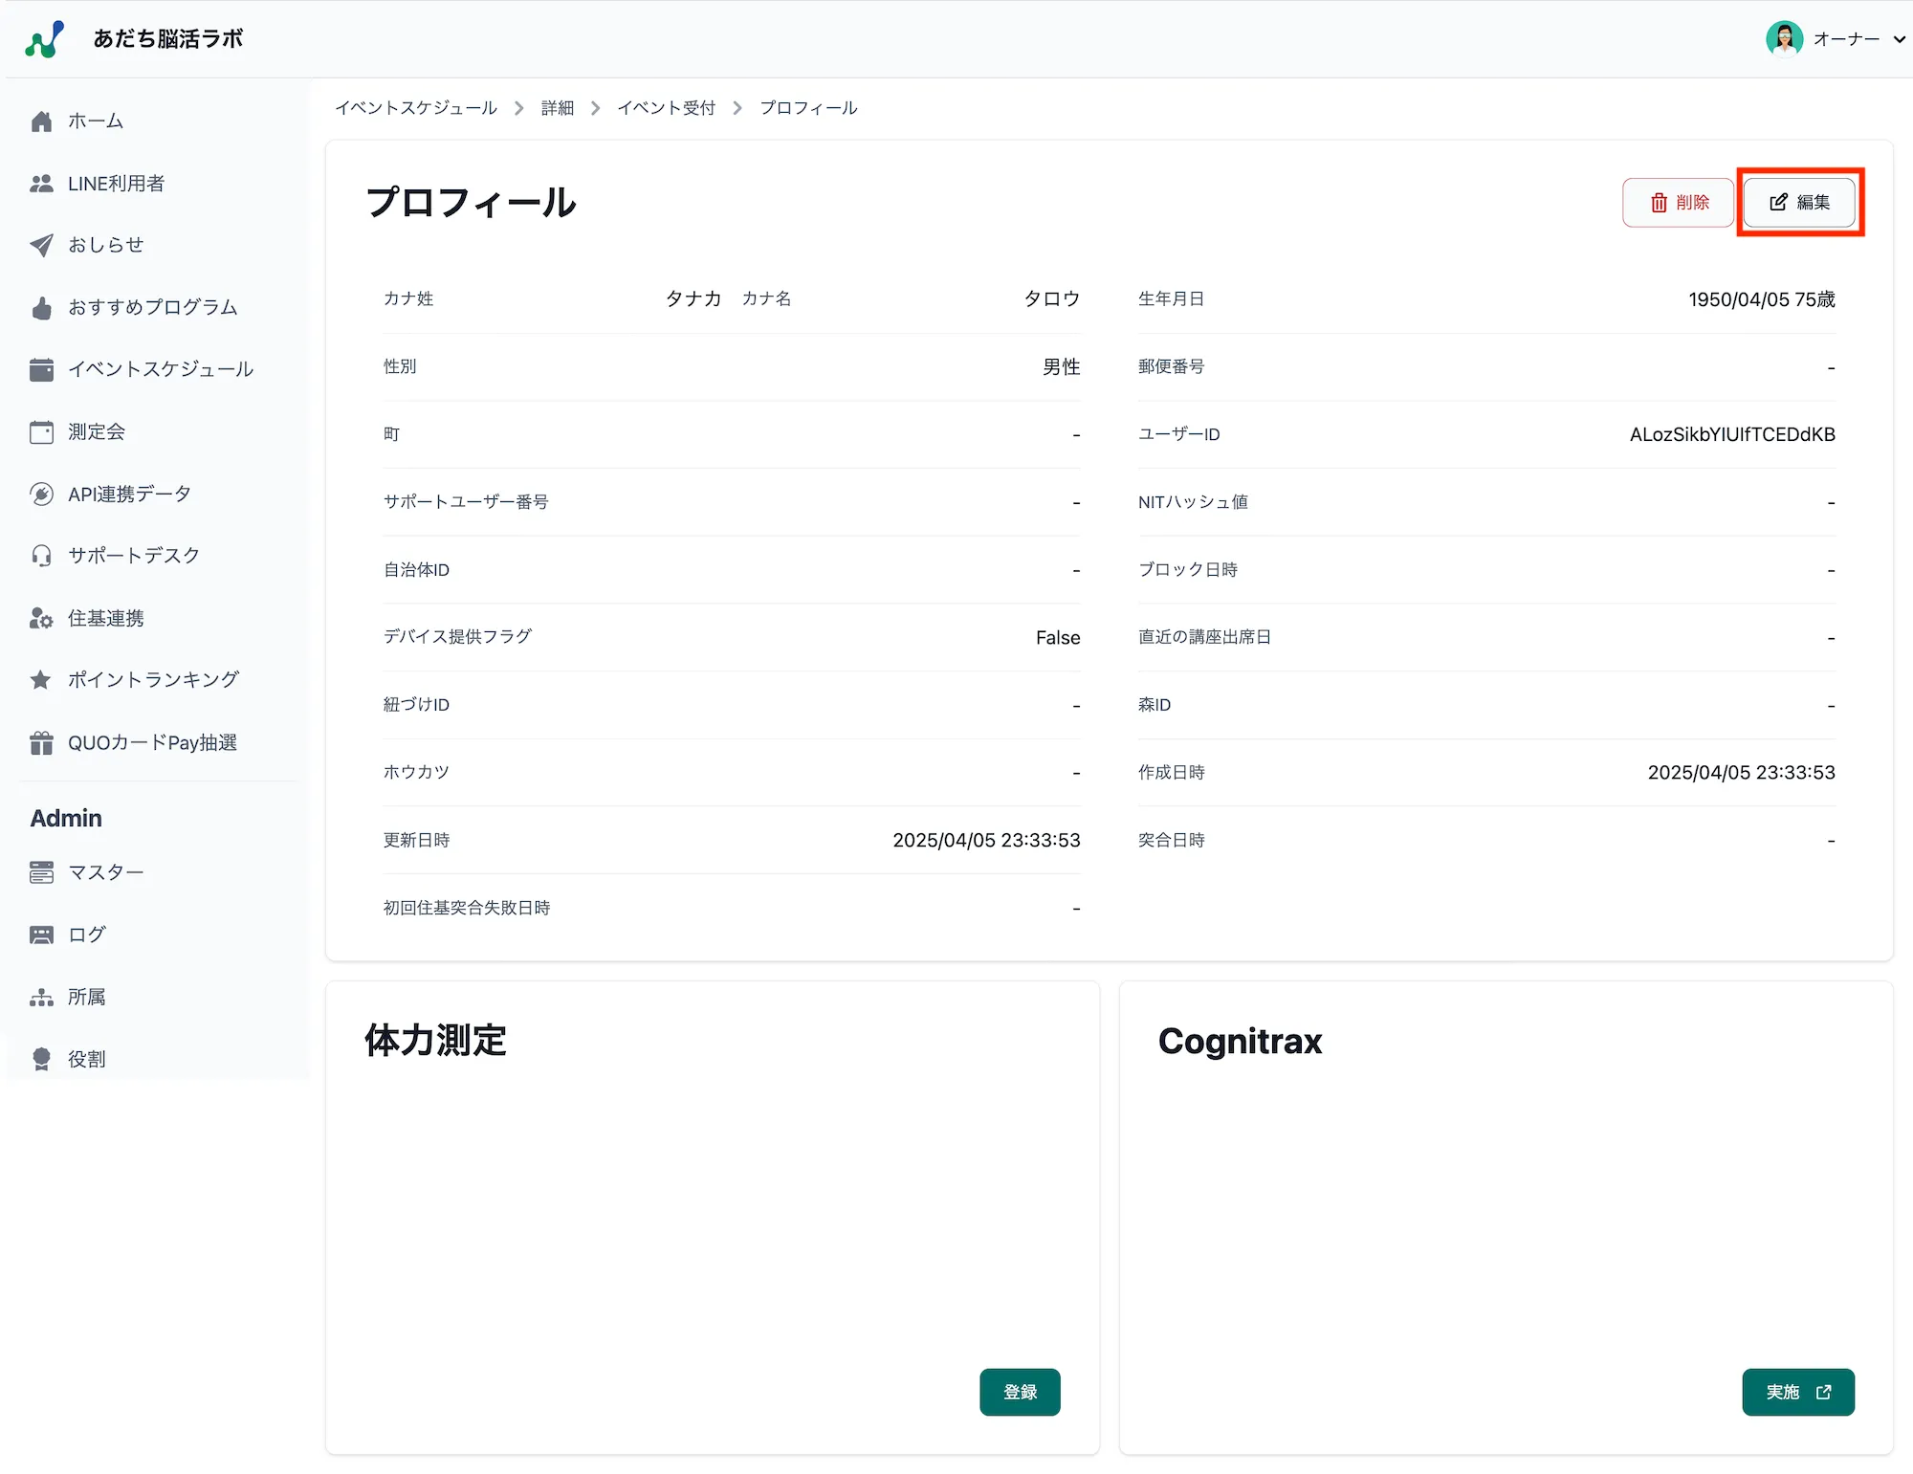
Task: Select the 住基連携 gear-person icon
Action: (x=42, y=618)
